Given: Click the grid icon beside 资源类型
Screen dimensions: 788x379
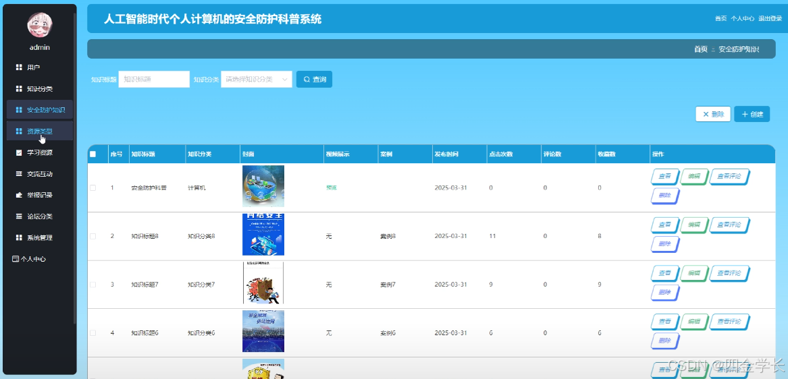Looking at the screenshot, I should point(19,131).
